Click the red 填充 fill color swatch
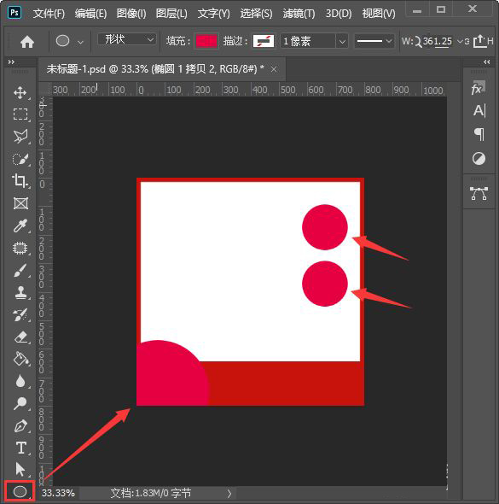The image size is (499, 504). click(206, 42)
